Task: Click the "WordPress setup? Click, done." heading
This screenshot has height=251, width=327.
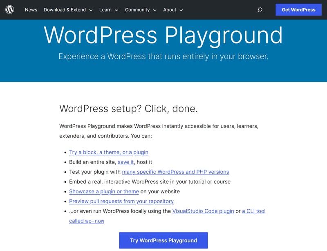Action: [128, 108]
